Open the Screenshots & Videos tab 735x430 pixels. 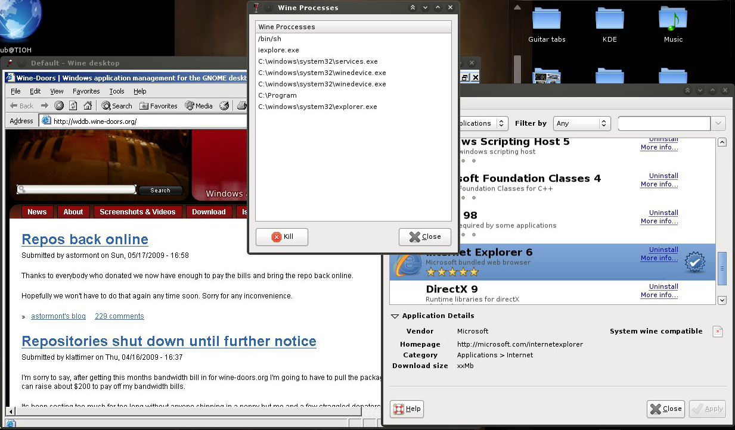[138, 212]
